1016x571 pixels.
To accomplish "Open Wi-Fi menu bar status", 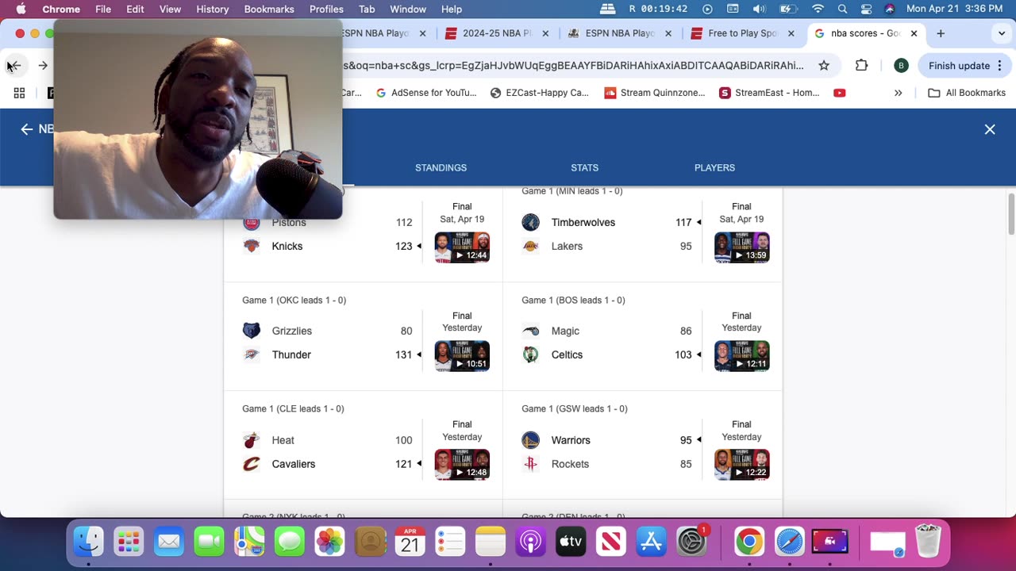I will coord(818,10).
